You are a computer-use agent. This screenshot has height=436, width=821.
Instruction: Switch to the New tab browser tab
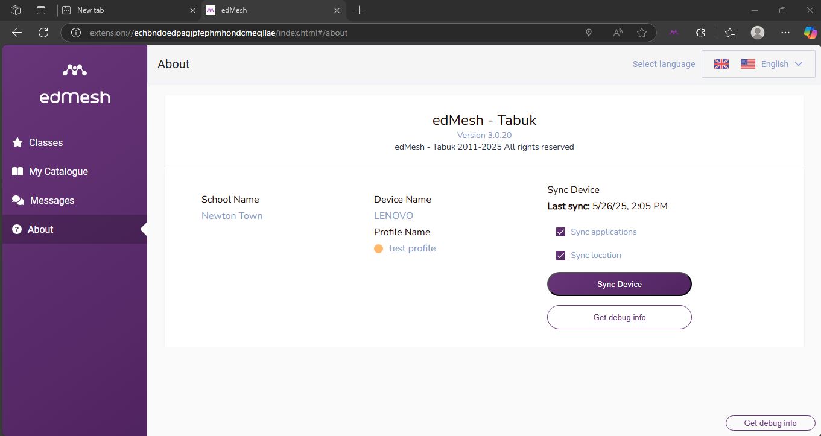130,10
